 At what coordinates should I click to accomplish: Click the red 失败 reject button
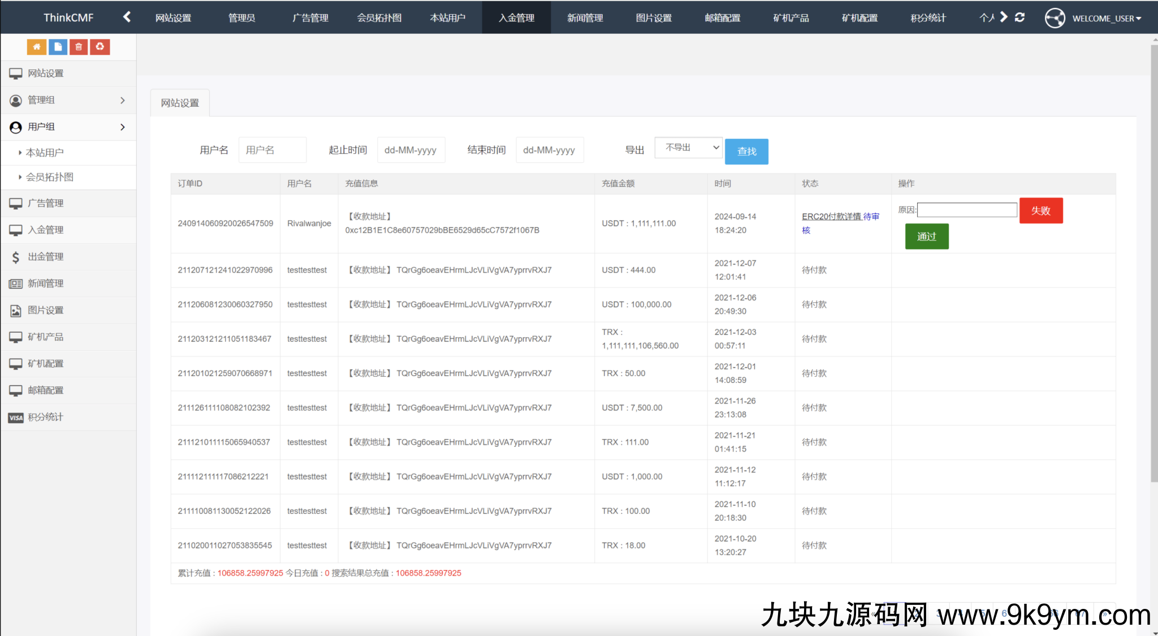pos(1040,211)
